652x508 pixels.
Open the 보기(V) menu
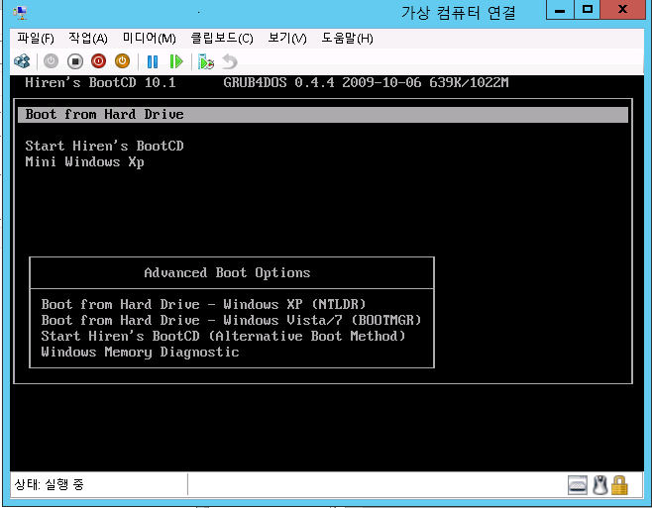coord(287,39)
